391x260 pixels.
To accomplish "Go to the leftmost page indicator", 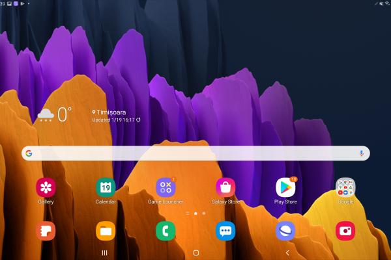I will [188, 213].
